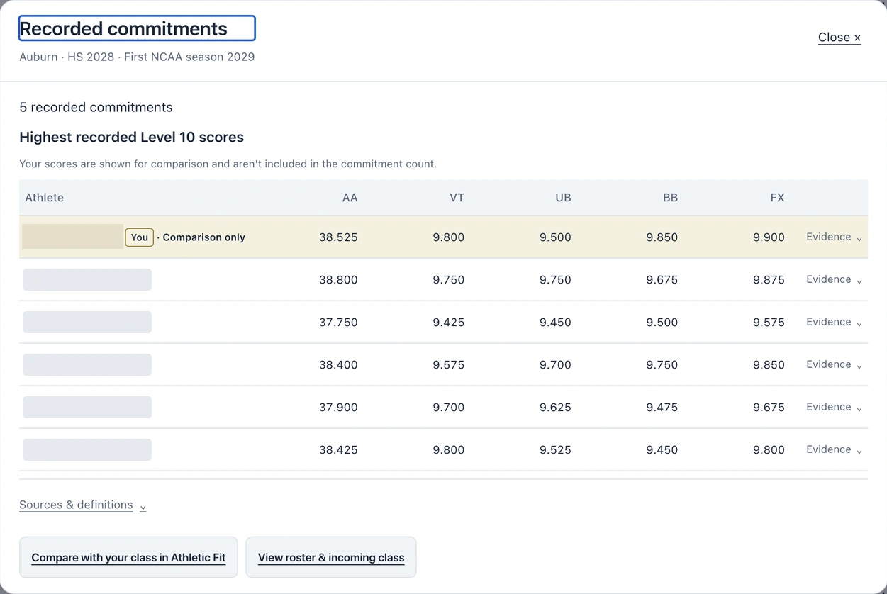Expand Sources & definitions section
The height and width of the screenshot is (594, 887).
(x=83, y=505)
